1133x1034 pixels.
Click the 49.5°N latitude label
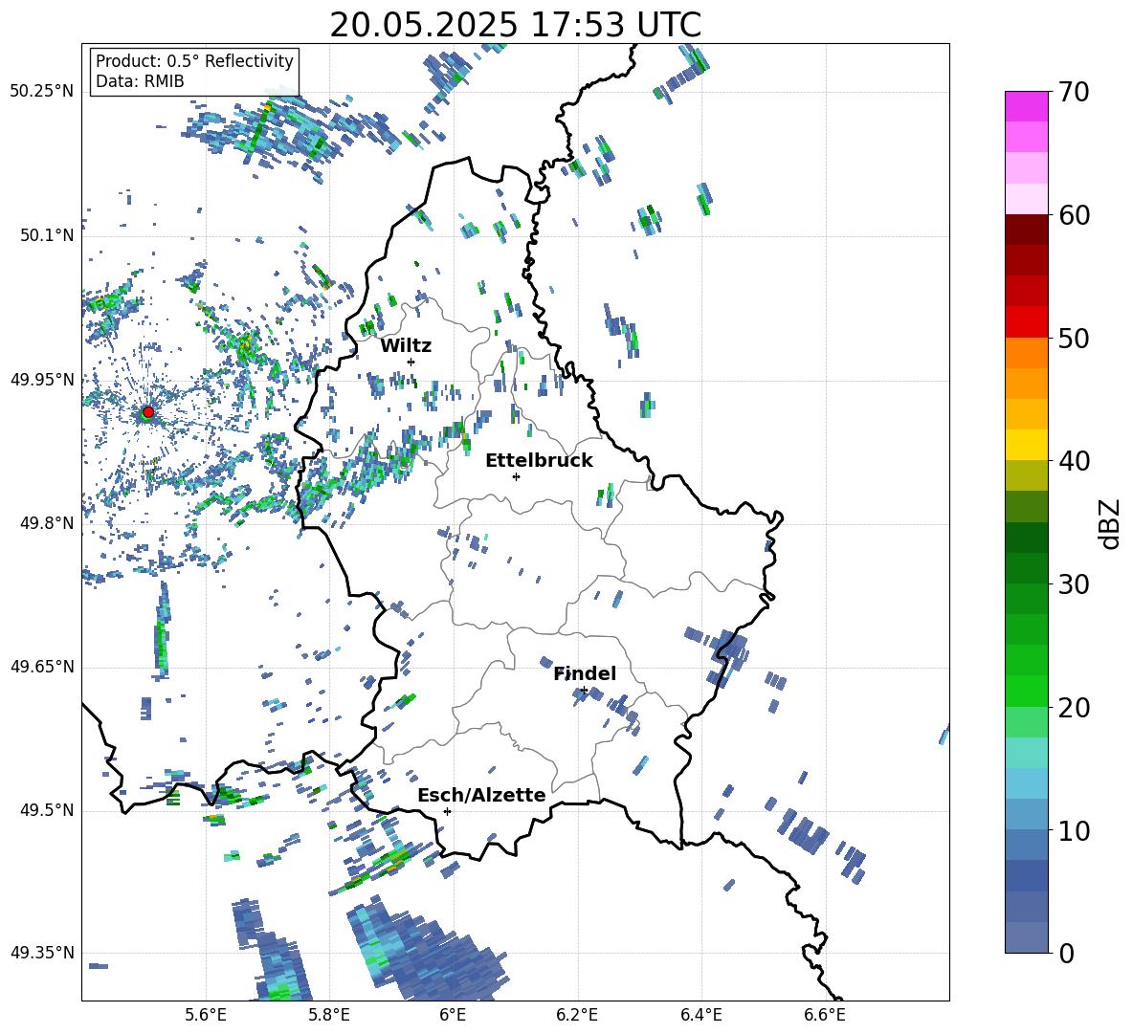pyautogui.click(x=47, y=810)
